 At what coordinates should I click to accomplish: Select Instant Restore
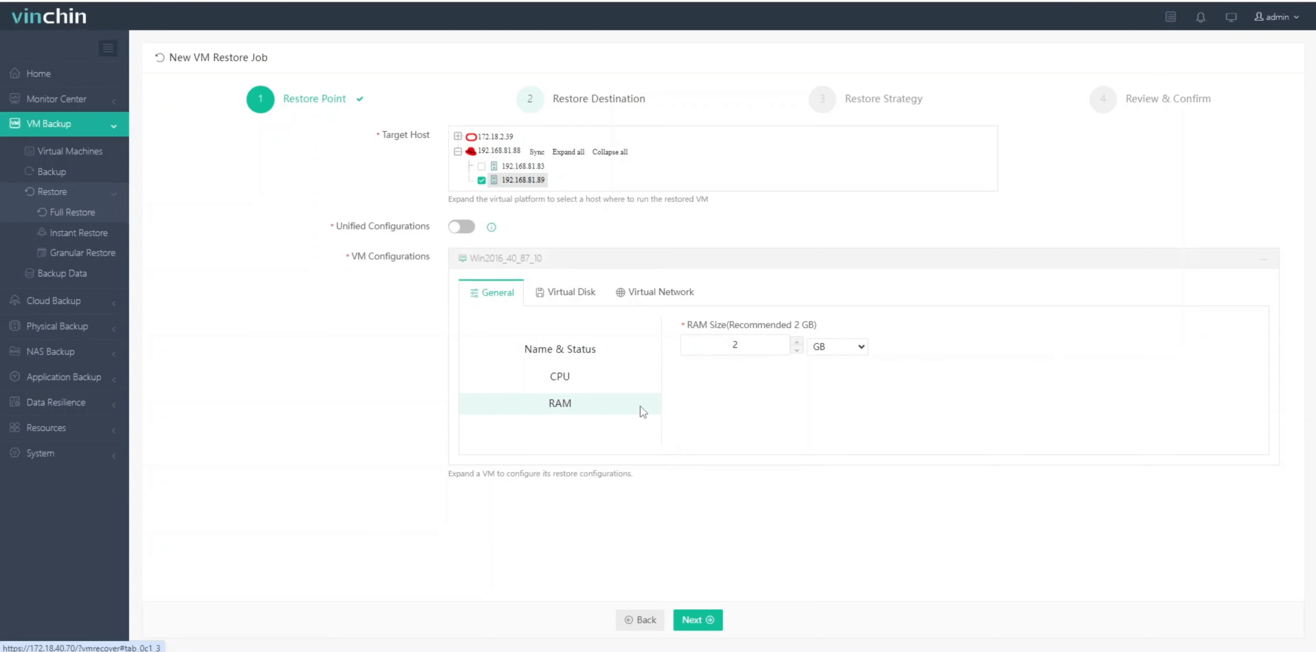click(78, 233)
